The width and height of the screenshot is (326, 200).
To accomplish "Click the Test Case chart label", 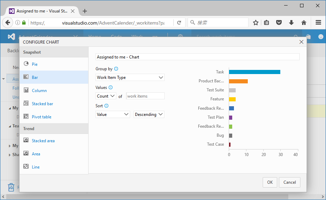I will click(215, 144).
